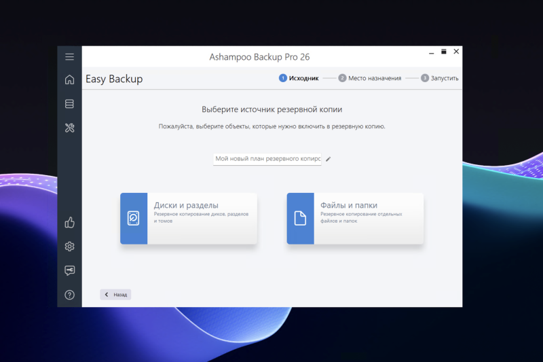Click the thumbs-up feedback icon

click(69, 222)
